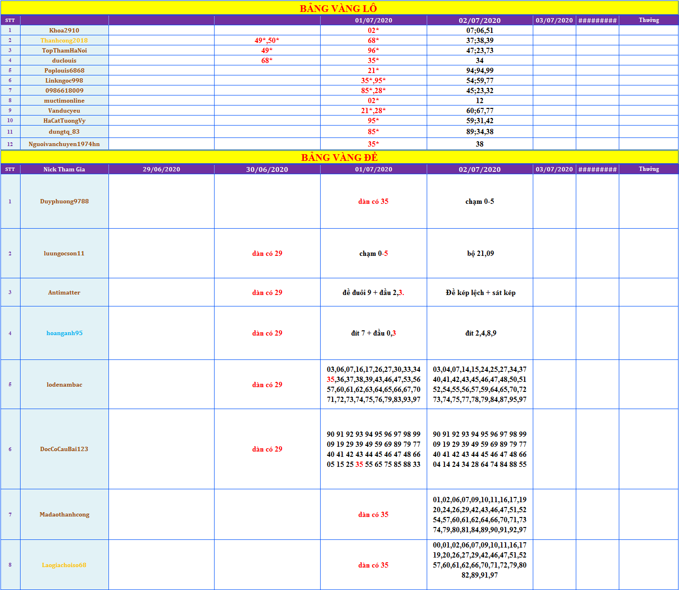This screenshot has height=590, width=679.
Task: Click the Linkngoc998 name cell
Action: pyautogui.click(x=65, y=80)
